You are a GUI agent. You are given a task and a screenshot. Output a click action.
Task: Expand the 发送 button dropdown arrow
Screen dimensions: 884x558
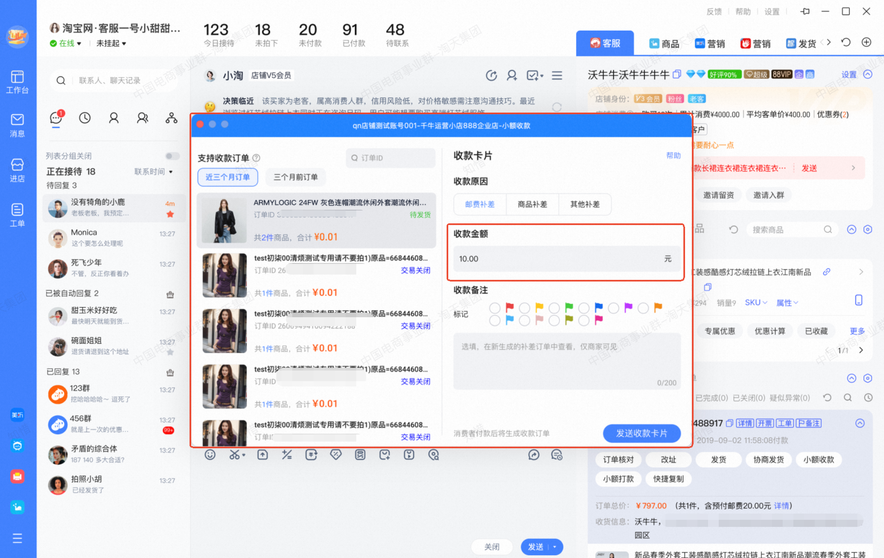555,547
